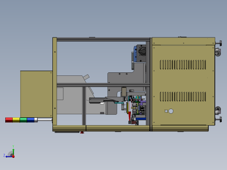Select the silver pole of the signal tower
The image size is (227, 170).
[45, 120]
